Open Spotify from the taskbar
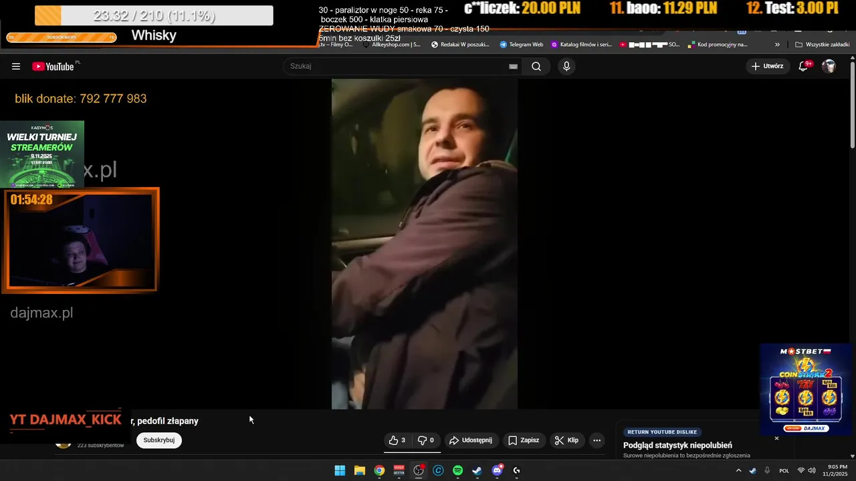Screen dimensions: 856x481 pos(457,470)
